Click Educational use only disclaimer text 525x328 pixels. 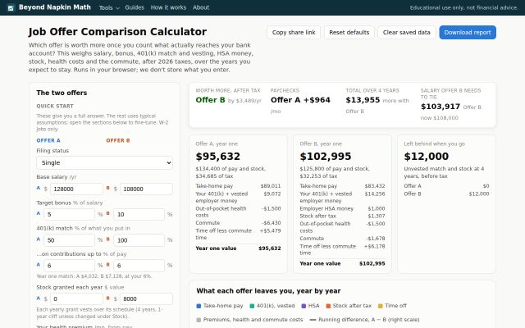pyautogui.click(x=464, y=7)
